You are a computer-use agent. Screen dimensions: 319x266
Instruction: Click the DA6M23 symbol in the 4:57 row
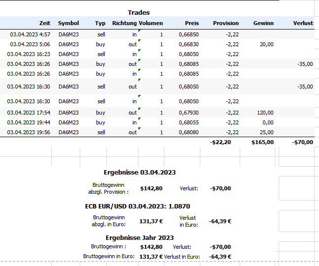pyautogui.click(x=68, y=34)
